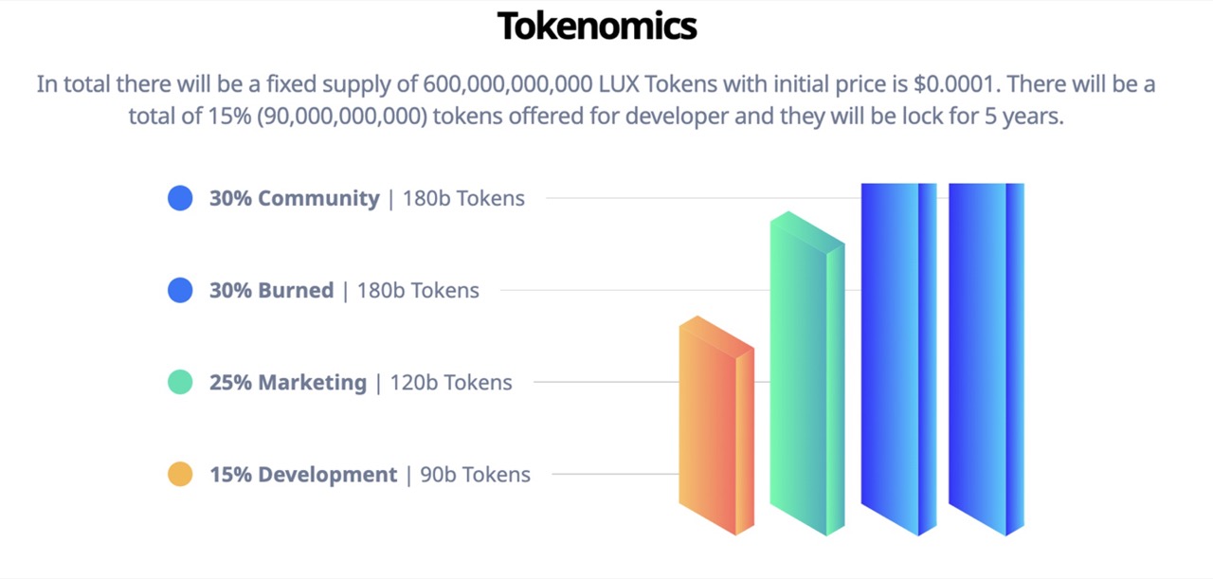Select the rightmost blue bar
The width and height of the screenshot is (1213, 579).
(x=987, y=359)
